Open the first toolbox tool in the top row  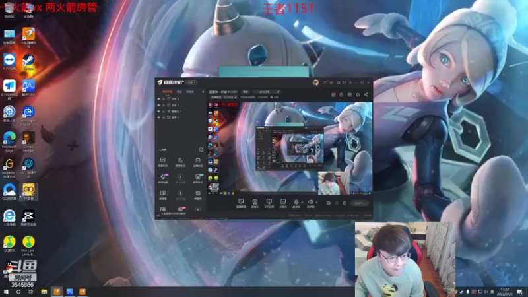pos(163,162)
